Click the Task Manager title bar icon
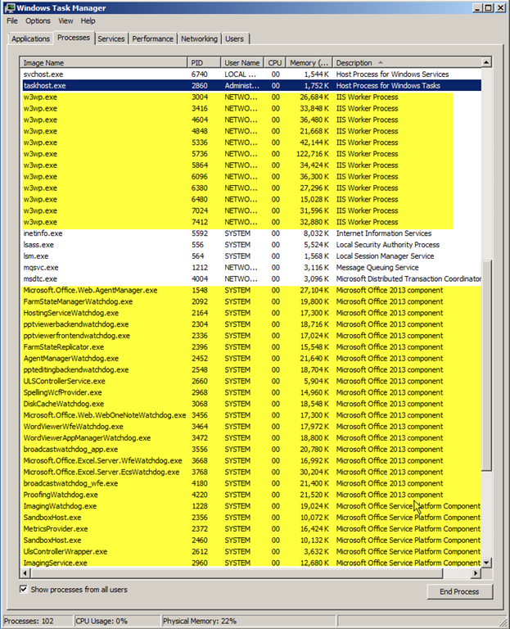Screen dimensions: 510x629 (9, 7)
